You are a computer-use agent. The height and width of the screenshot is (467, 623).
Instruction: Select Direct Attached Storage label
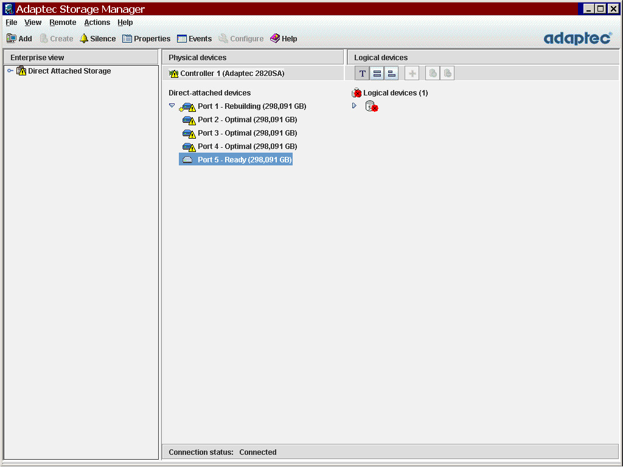(x=69, y=71)
